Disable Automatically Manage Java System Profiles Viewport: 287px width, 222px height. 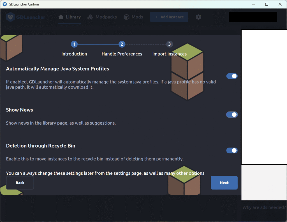pyautogui.click(x=232, y=76)
